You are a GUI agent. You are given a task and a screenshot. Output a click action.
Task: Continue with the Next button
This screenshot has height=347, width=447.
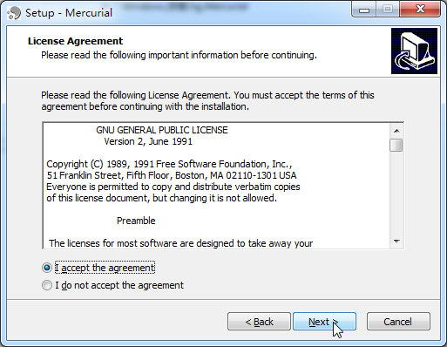(324, 322)
